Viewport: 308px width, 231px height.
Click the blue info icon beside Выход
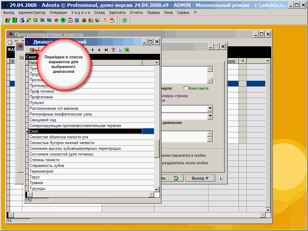point(221,178)
